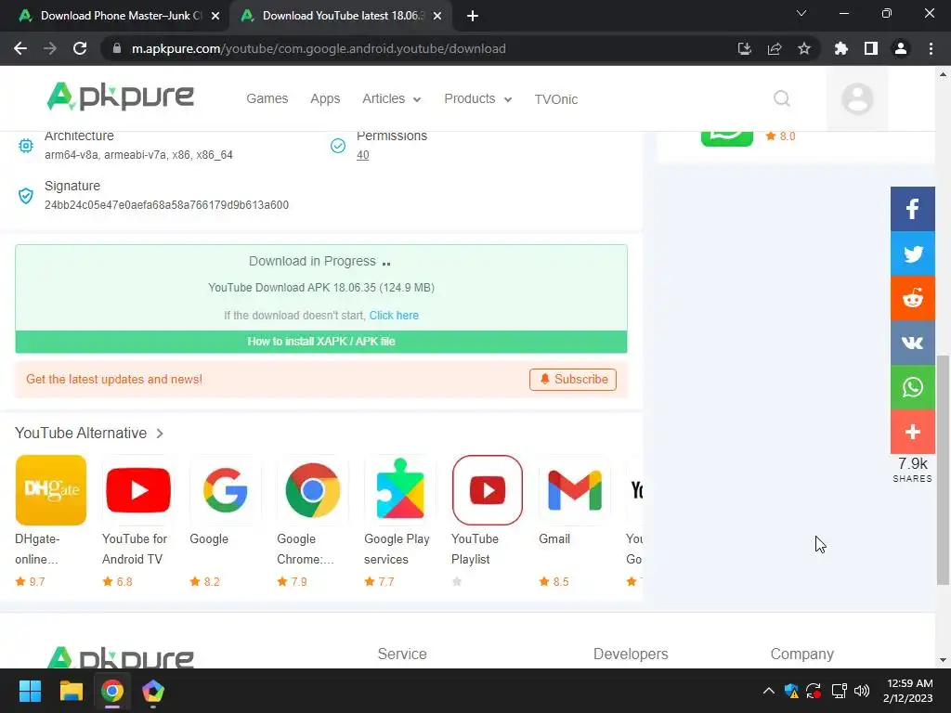Screen dimensions: 951x713
Task: Open tab search dropdown arrow
Action: (801, 13)
